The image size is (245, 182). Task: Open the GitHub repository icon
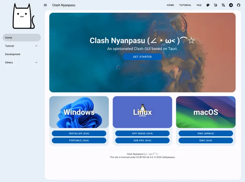(239, 5)
